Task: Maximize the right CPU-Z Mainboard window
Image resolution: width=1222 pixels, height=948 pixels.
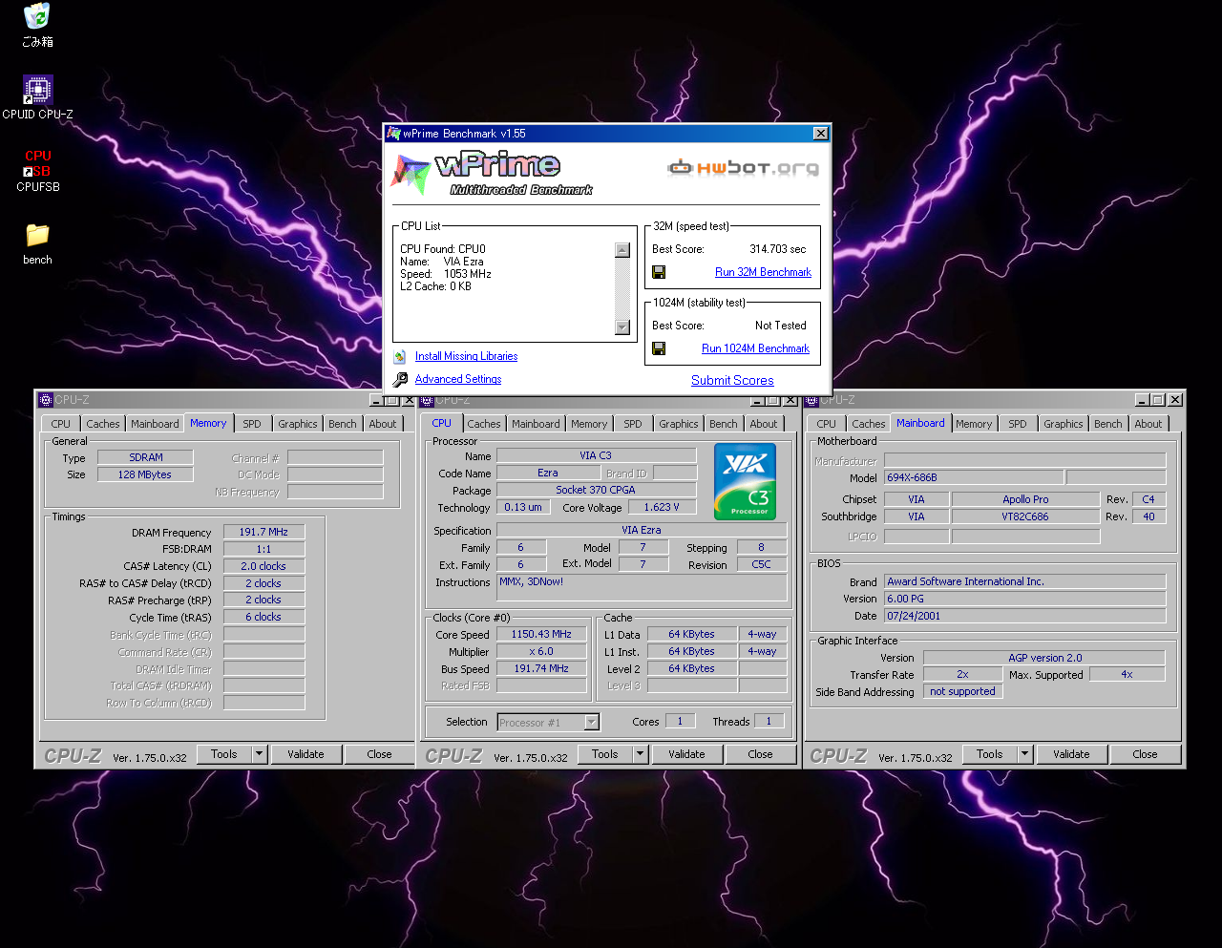Action: coord(1158,400)
